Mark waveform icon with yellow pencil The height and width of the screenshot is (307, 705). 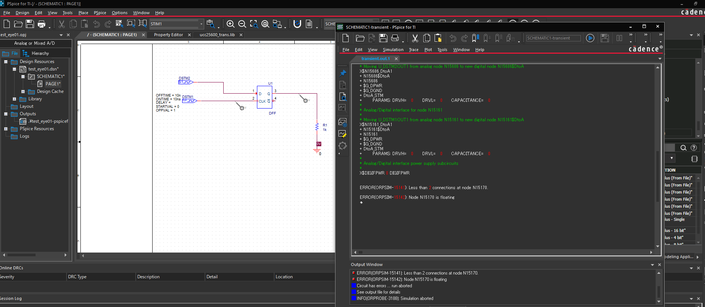(343, 134)
